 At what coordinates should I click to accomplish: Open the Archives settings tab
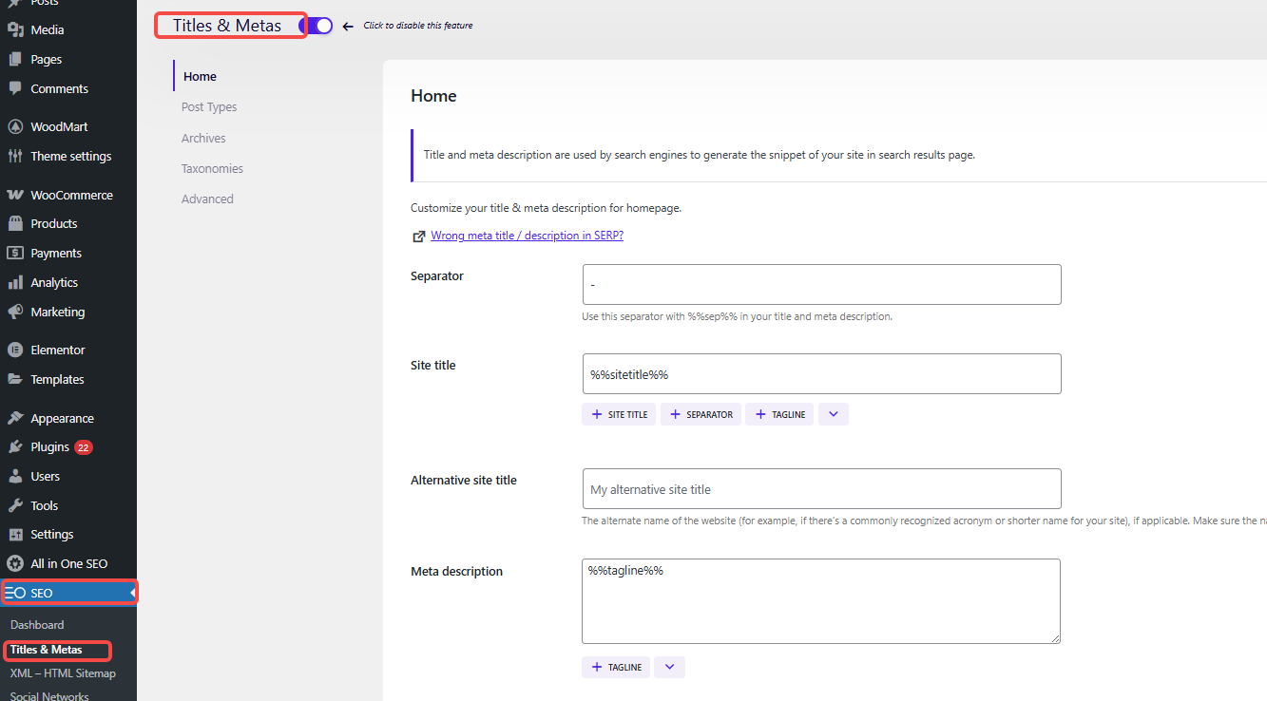pyautogui.click(x=203, y=138)
